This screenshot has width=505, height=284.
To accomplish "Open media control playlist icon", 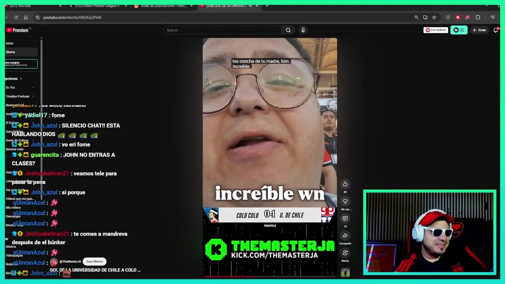I will (492, 17).
